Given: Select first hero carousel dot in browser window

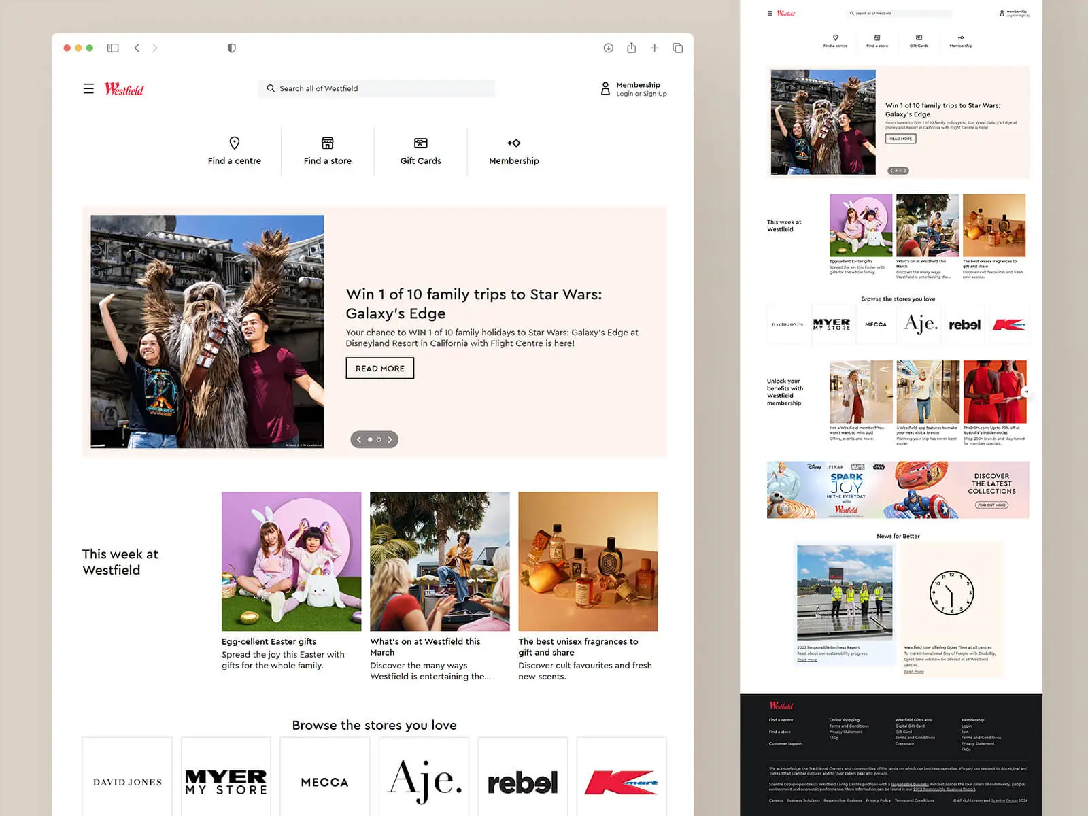Looking at the screenshot, I should pos(370,439).
